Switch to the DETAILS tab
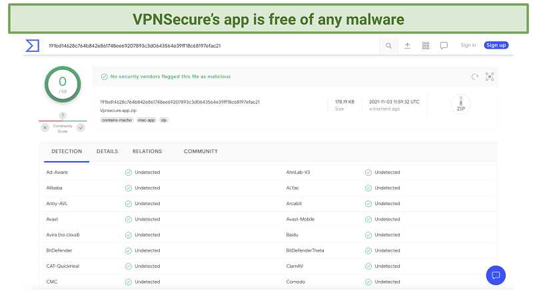537x293 pixels. tap(107, 151)
